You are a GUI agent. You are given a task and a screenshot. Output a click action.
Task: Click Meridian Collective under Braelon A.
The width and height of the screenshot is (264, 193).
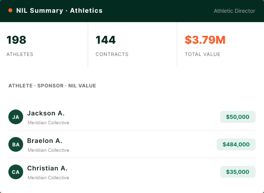tap(48, 150)
